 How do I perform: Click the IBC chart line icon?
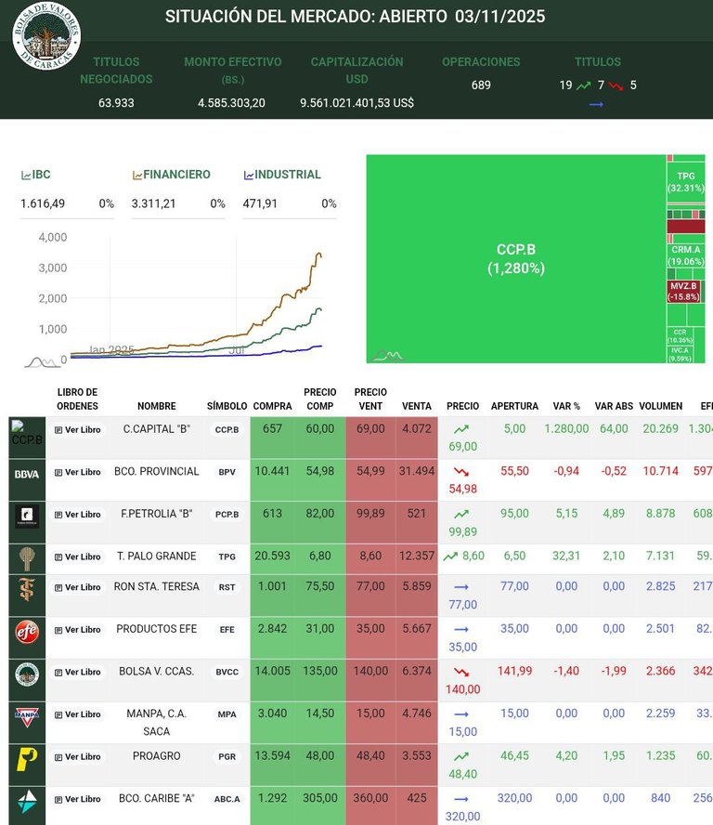point(26,176)
